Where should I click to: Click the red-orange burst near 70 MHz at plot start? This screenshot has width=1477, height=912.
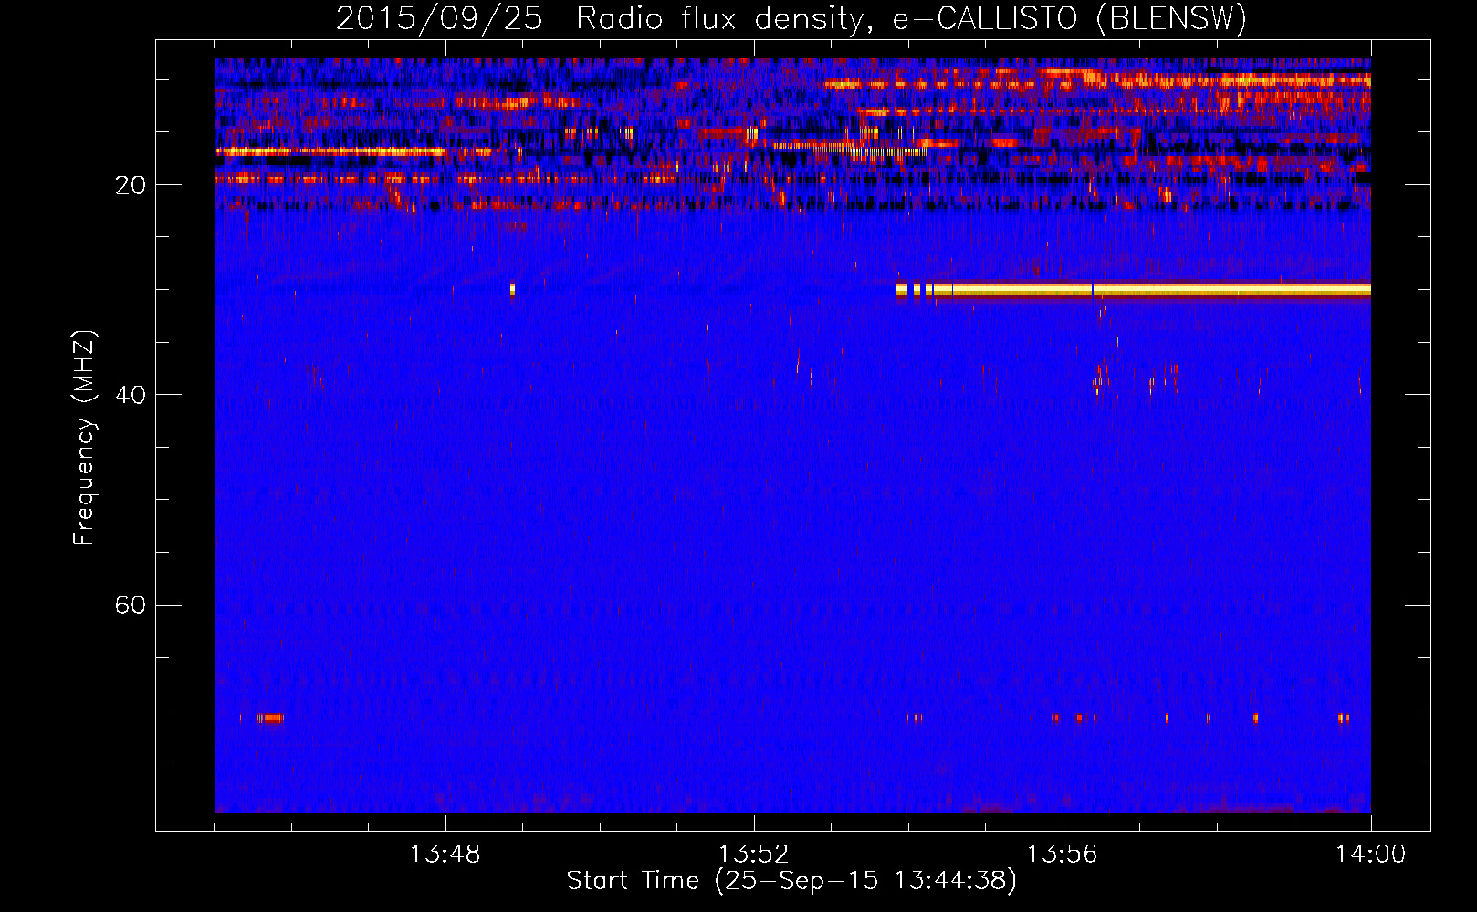270,719
